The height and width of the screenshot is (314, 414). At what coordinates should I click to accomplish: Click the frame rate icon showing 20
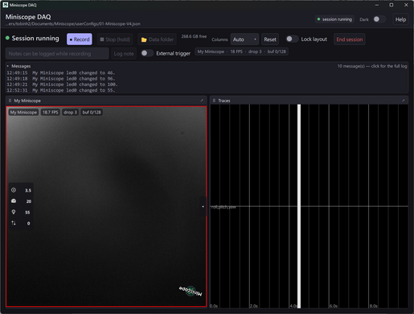(x=14, y=201)
